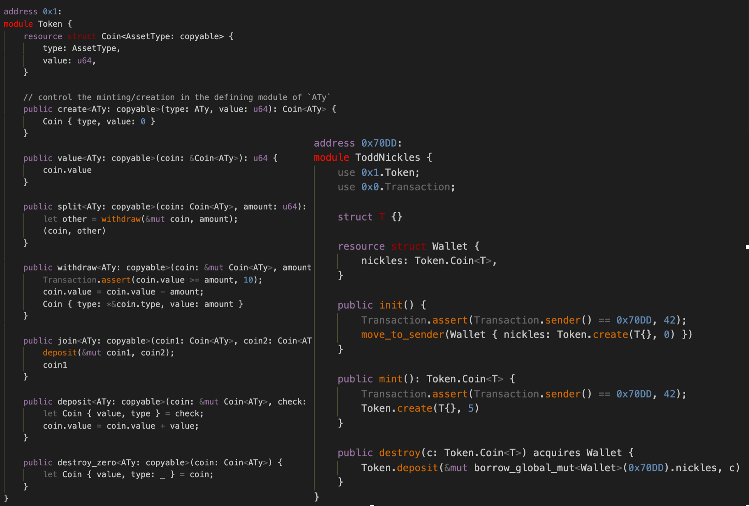Viewport: 749px width, 506px height.
Task: Click the init function name
Action: (x=391, y=305)
